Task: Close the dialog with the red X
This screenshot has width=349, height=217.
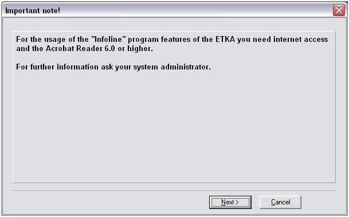Action: [x=339, y=10]
